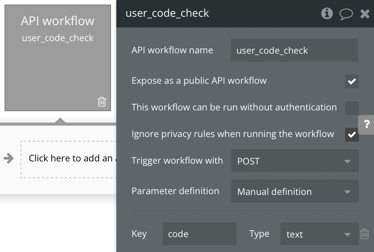The width and height of the screenshot is (374, 252).
Task: Open the comment speech bubble icon
Action: (346, 14)
